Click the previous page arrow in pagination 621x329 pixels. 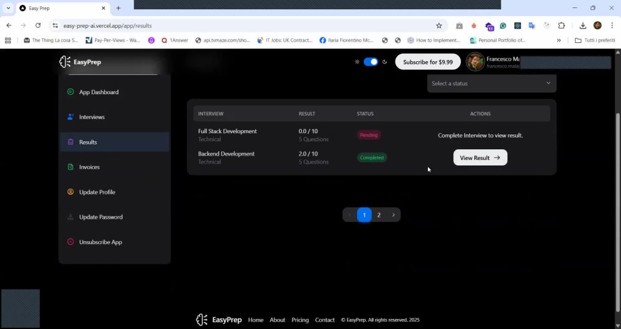pyautogui.click(x=350, y=215)
